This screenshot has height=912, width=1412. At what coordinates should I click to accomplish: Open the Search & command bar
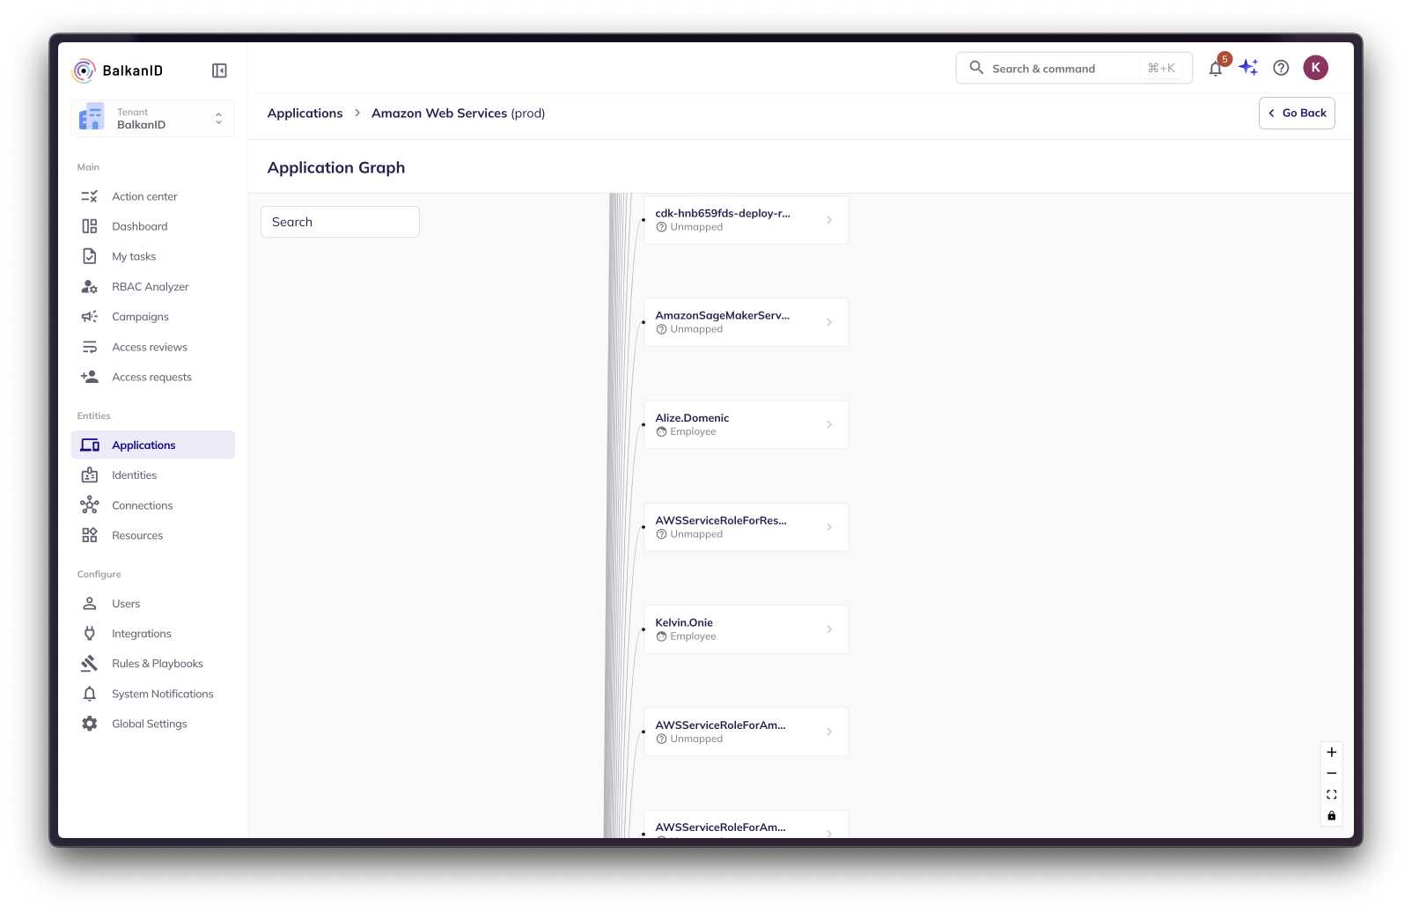1074,69
